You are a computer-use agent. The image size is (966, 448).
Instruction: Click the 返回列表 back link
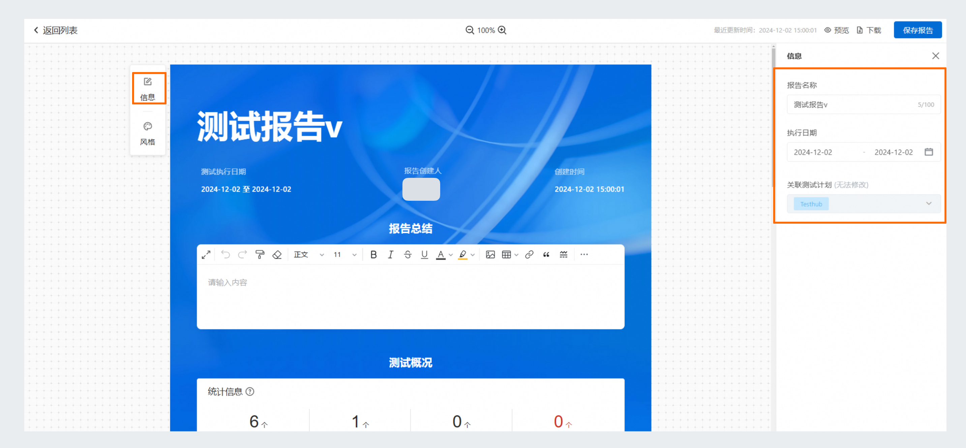56,30
